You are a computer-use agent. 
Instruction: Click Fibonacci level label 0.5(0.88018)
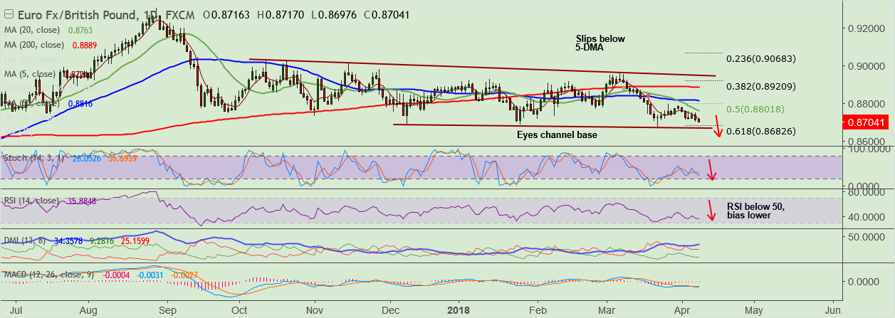tap(756, 109)
